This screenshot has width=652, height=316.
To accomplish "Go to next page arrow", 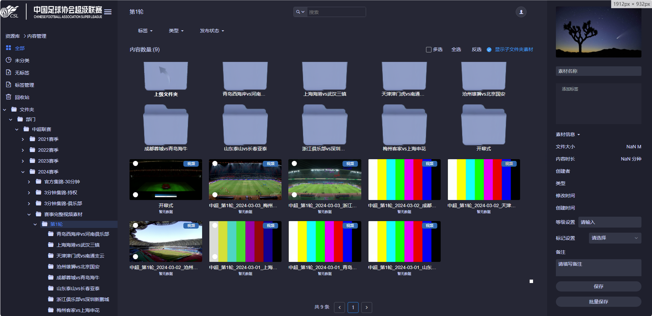I will [367, 307].
